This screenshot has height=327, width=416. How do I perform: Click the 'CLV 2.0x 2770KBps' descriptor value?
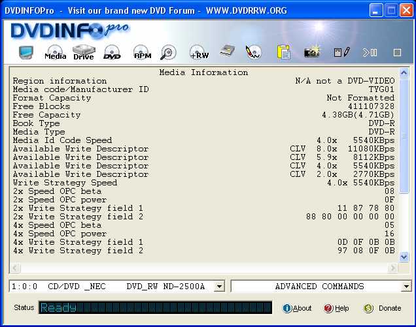[x=342, y=174]
